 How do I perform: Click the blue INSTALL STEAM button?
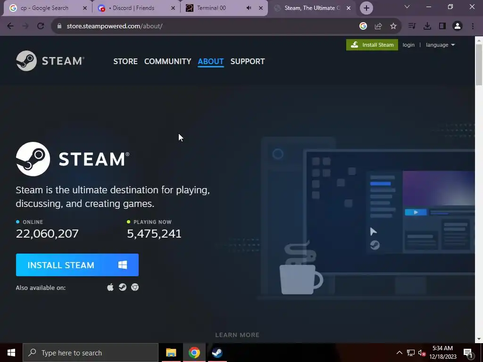(77, 265)
